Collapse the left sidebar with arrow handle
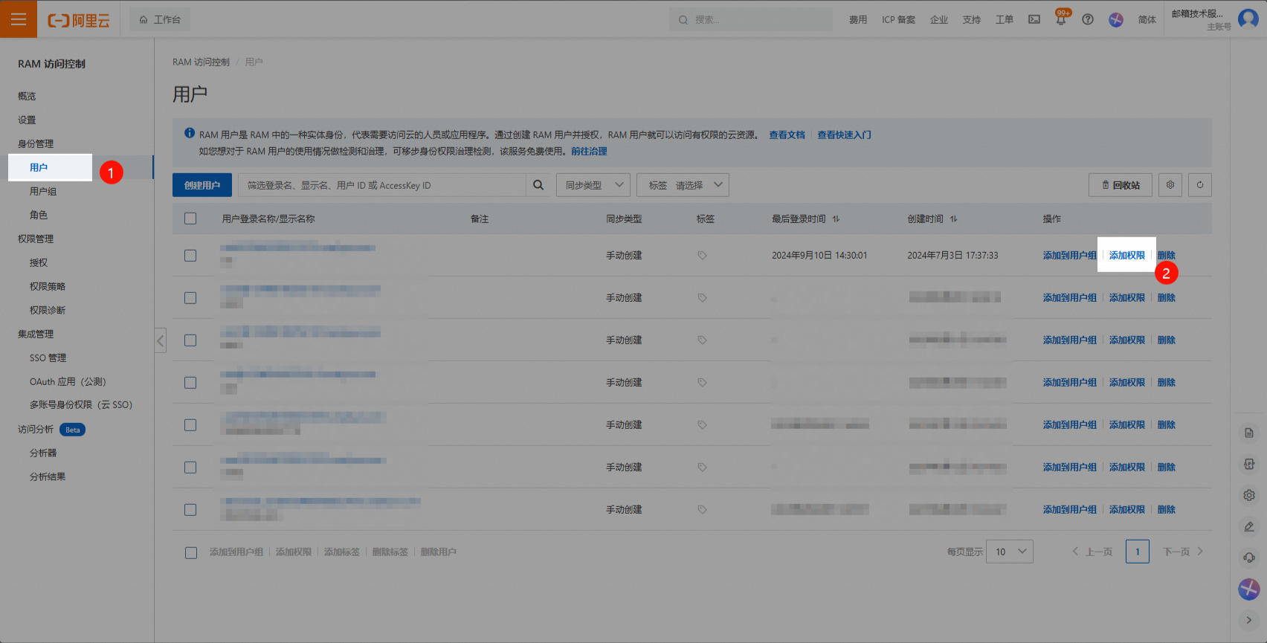The width and height of the screenshot is (1267, 643). (160, 340)
